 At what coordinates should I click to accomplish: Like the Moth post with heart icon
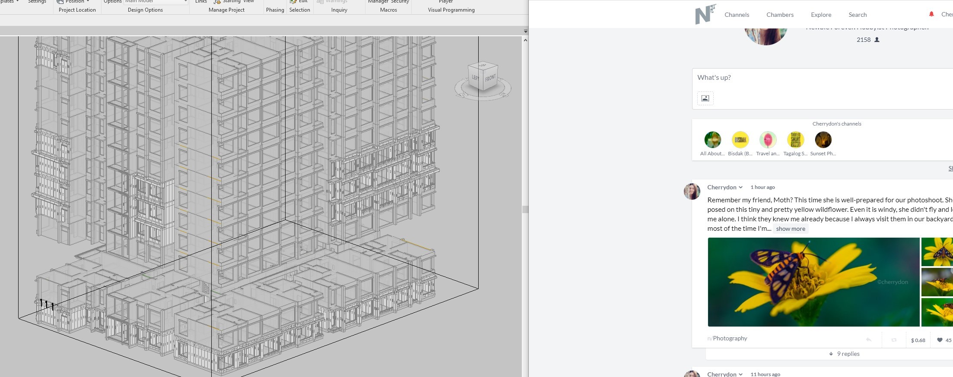pyautogui.click(x=940, y=340)
